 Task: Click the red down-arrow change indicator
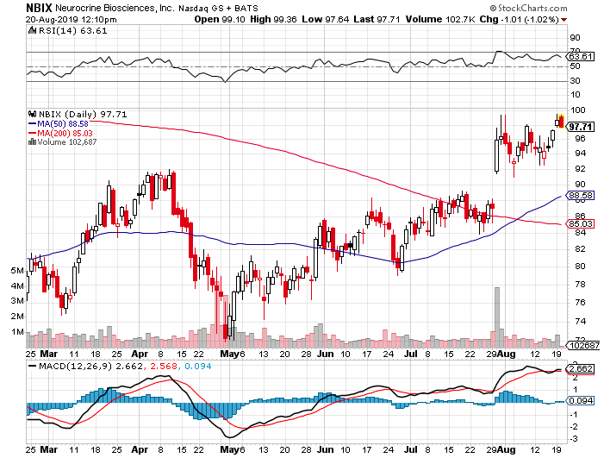(x=564, y=20)
